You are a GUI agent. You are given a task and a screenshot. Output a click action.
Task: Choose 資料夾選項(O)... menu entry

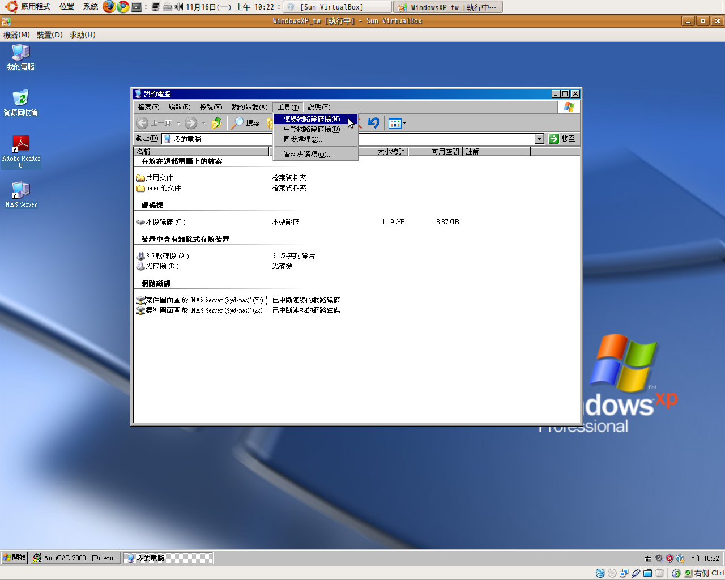tap(315, 155)
